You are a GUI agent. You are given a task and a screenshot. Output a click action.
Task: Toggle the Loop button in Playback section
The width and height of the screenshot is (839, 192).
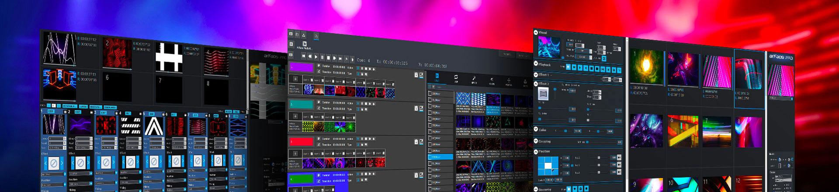click(568, 67)
